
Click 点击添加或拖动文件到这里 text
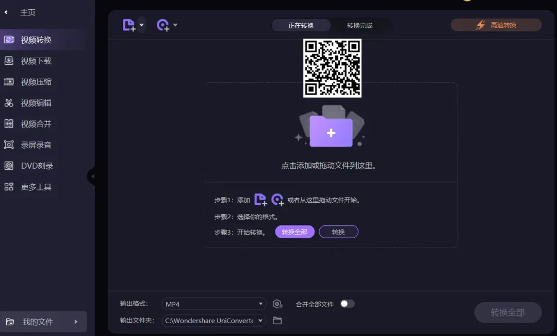pos(329,166)
